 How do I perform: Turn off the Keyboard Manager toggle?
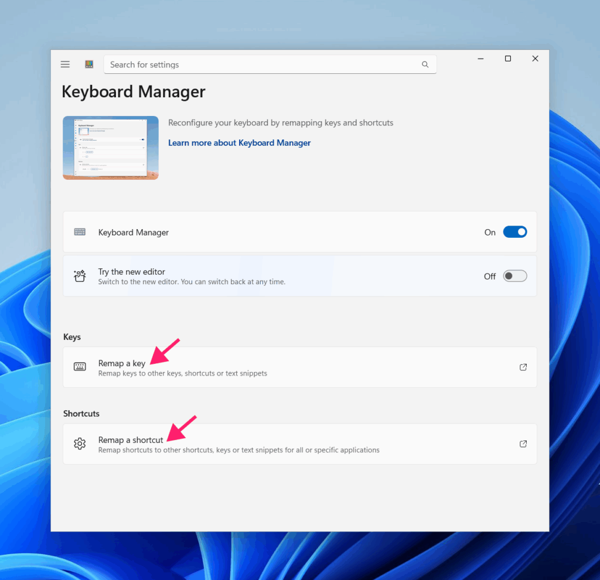point(514,232)
